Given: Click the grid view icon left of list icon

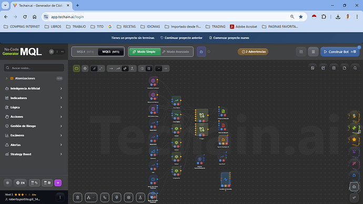Looking at the screenshot, I should [301, 52].
